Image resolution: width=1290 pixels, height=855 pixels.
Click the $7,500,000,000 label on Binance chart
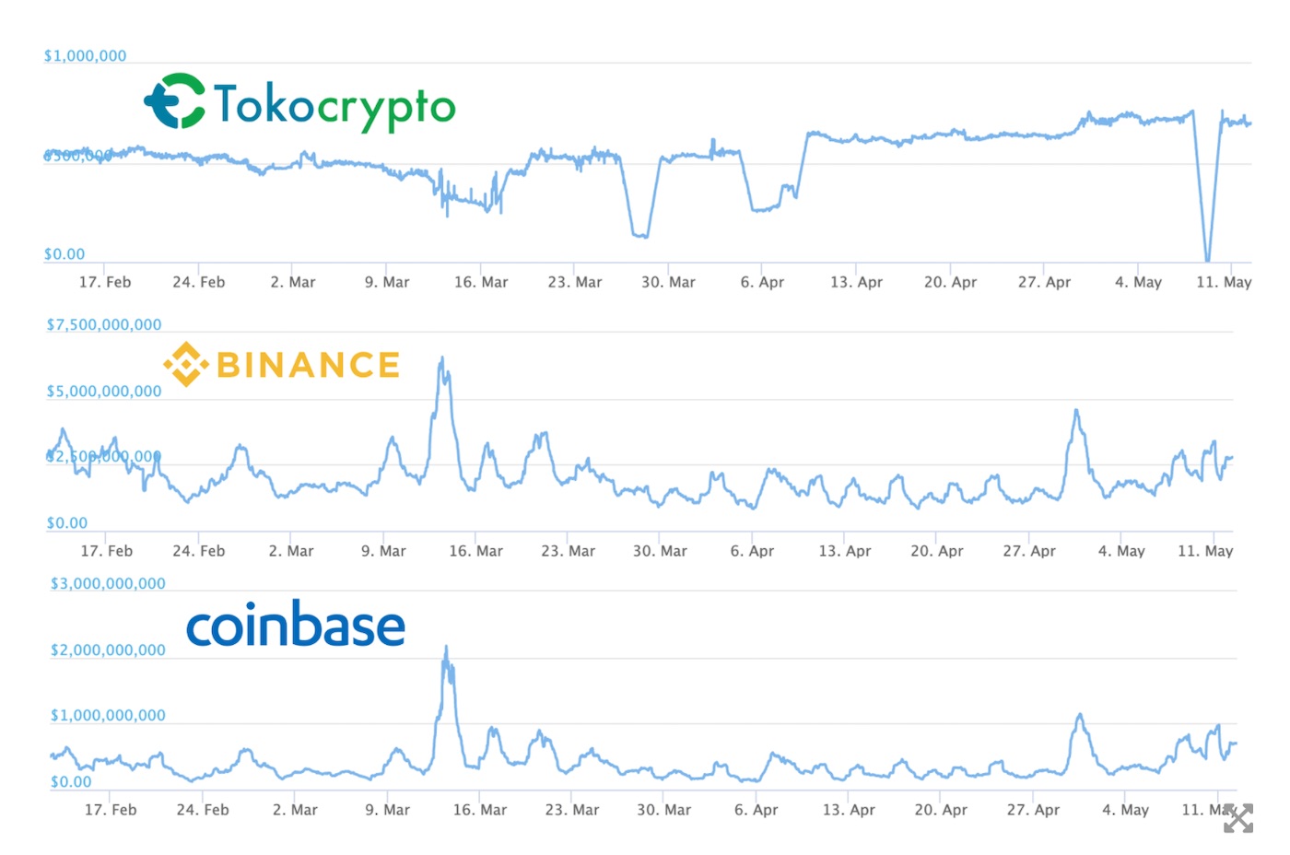tap(104, 324)
